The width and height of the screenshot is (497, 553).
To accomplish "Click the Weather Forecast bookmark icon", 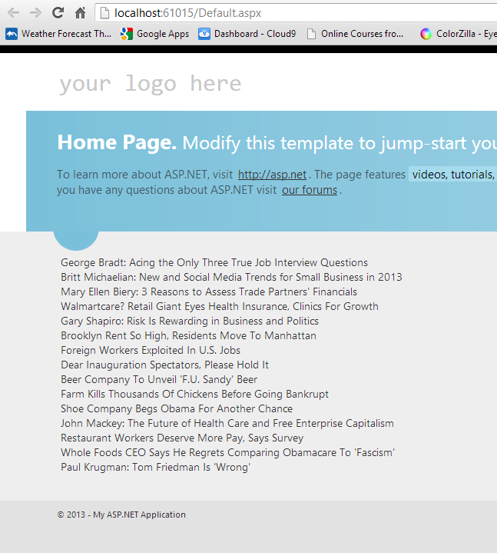I will coord(12,34).
